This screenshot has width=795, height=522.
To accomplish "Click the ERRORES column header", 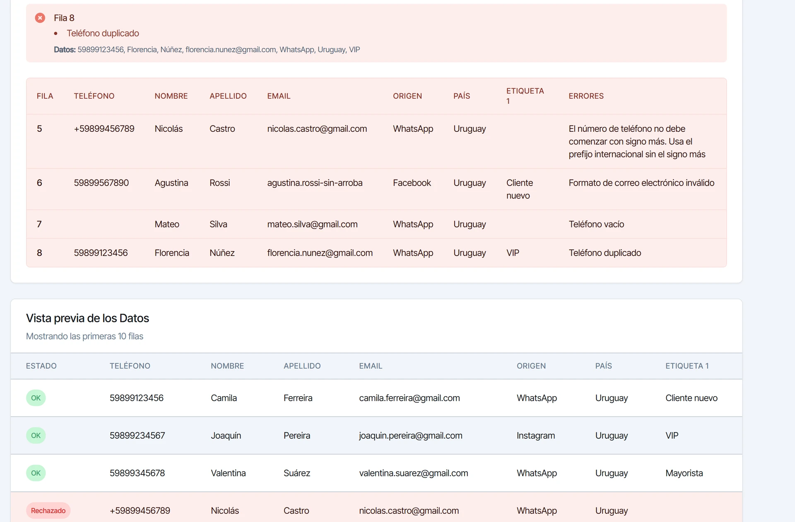I will 586,96.
